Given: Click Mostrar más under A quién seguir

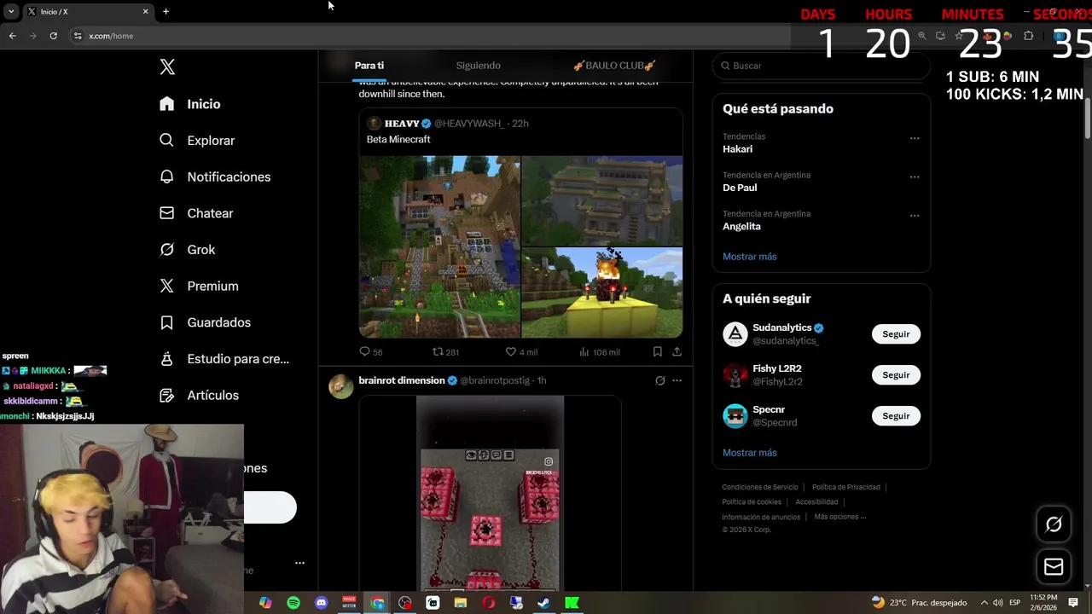Looking at the screenshot, I should click(x=750, y=453).
